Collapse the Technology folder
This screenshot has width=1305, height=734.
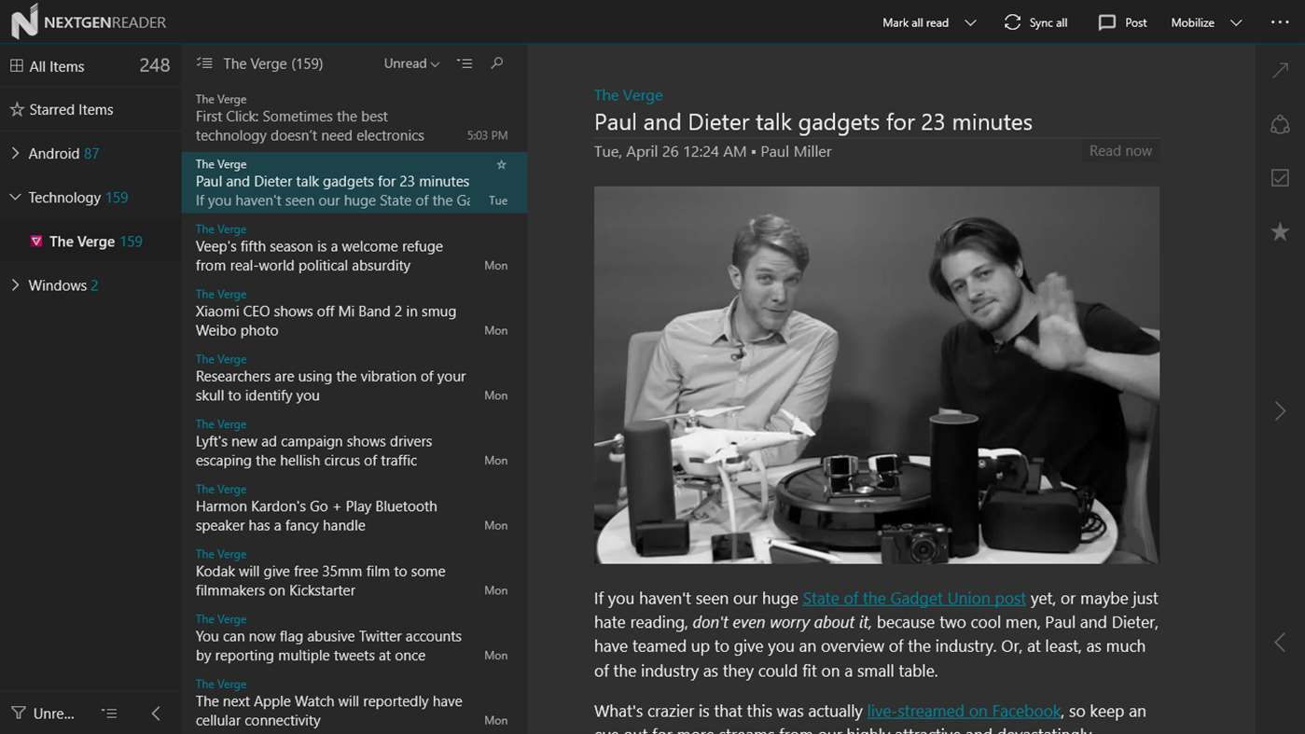(15, 197)
